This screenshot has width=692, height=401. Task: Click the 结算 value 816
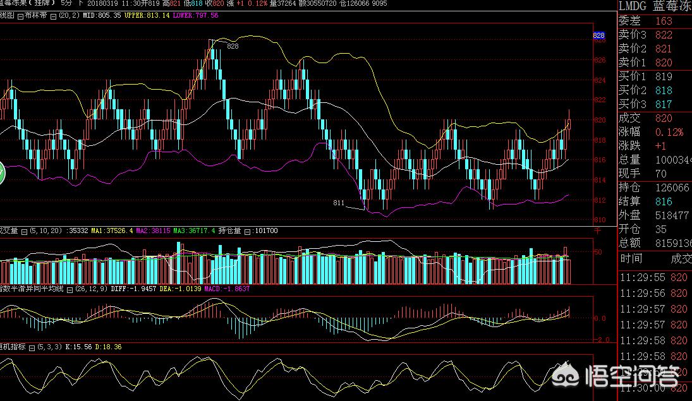coord(664,201)
